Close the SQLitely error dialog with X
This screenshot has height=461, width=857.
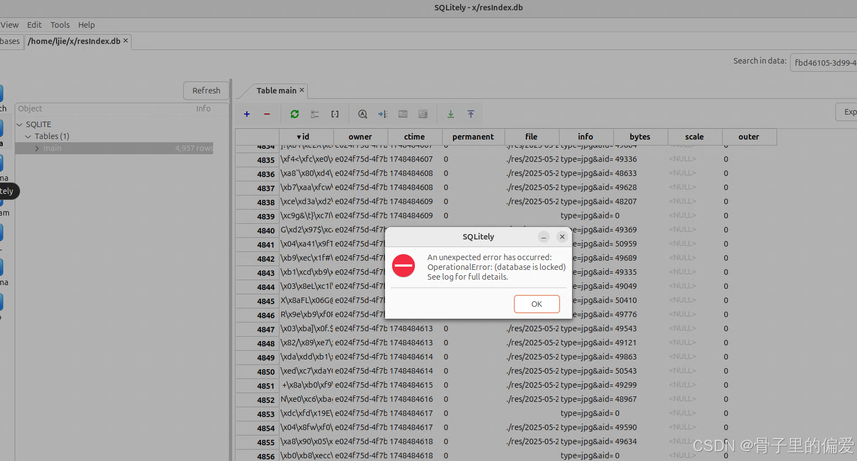coord(562,237)
